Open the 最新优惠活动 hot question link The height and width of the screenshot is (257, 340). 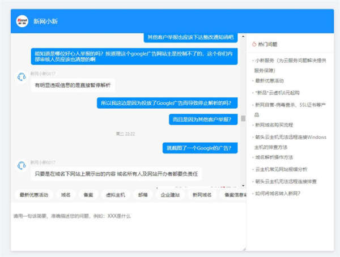(x=269, y=81)
